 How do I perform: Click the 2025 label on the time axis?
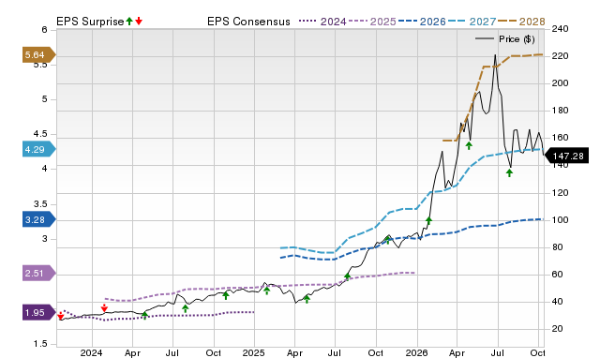click(x=254, y=352)
